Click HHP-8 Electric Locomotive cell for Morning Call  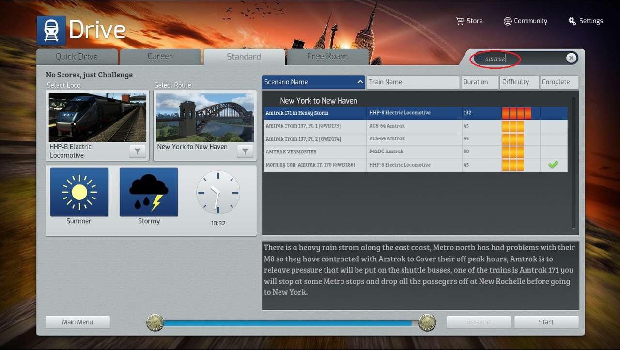414,165
